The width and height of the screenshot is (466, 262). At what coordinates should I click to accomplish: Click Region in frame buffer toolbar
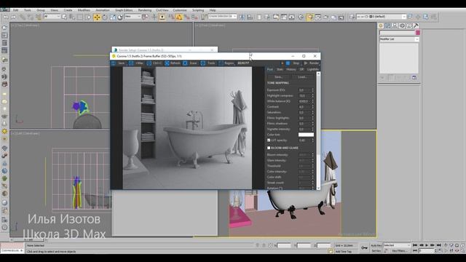point(226,63)
